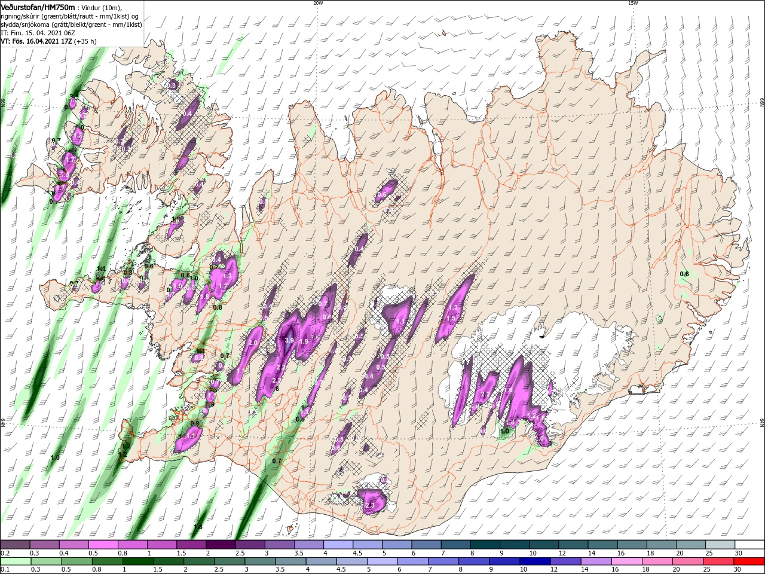Click the '(+35 h)' forecast offset text
This screenshot has height=574, width=765.
85,41
